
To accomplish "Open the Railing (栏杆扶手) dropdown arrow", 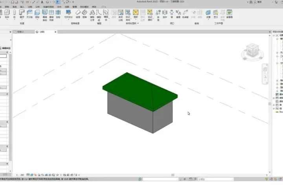I will click(x=68, y=19).
